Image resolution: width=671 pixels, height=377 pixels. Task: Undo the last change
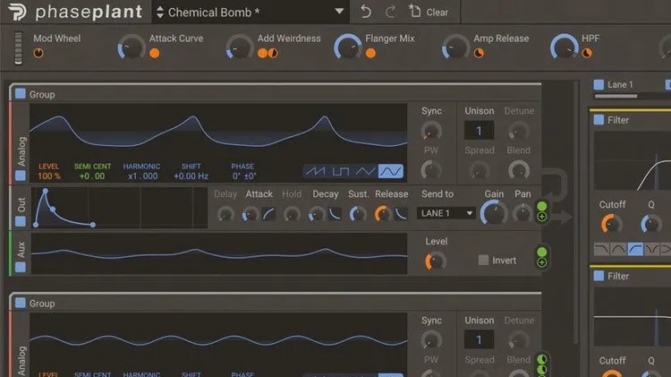tap(366, 12)
